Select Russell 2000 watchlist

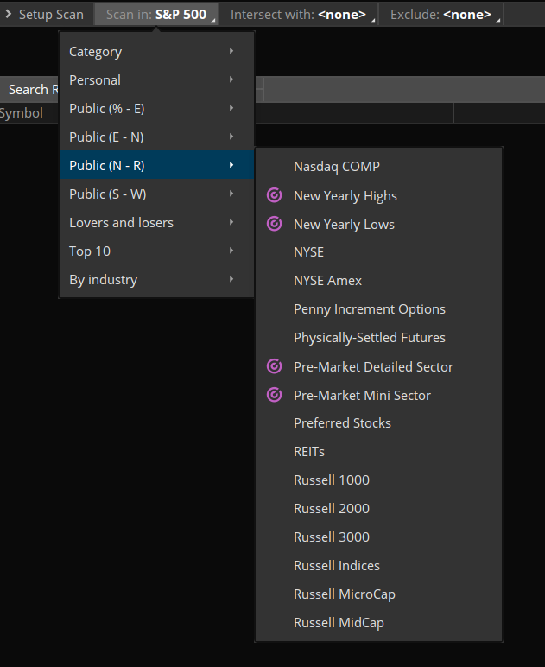click(331, 509)
